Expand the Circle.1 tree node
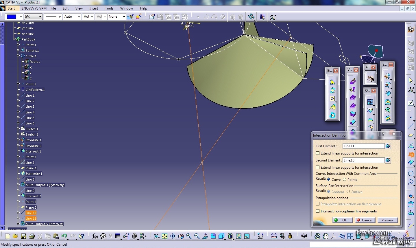Screen dimensions: 416x248 [x=18, y=56]
